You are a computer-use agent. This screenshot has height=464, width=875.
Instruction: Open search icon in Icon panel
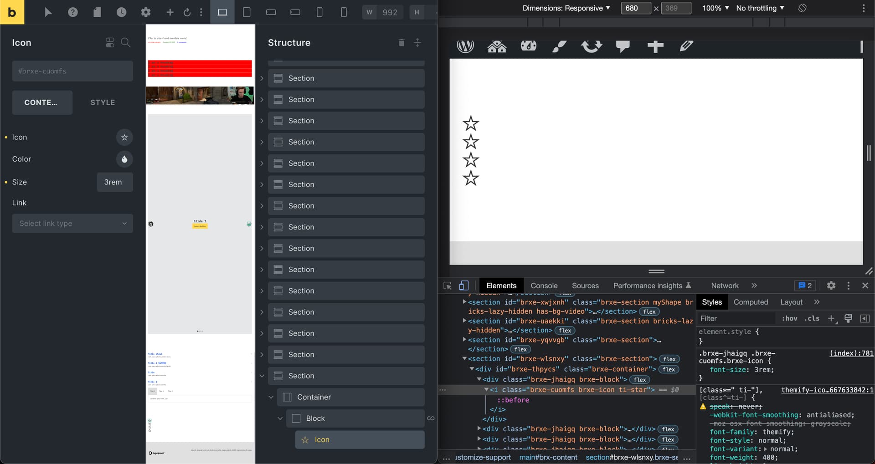coord(126,43)
